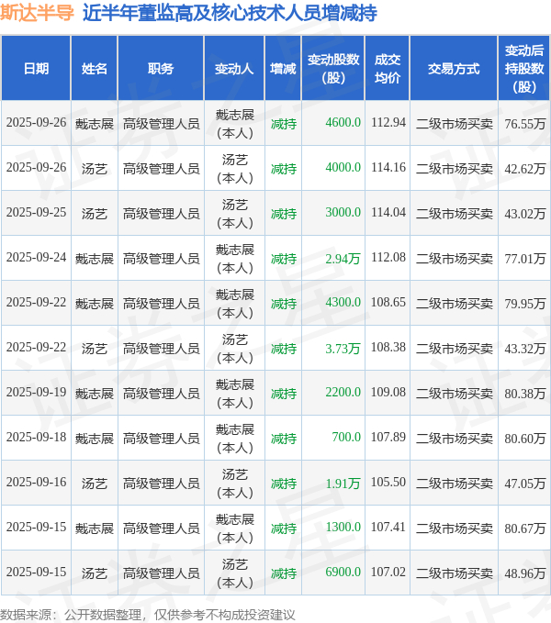The height and width of the screenshot is (623, 551).
Task: Click the 变动后持股数(股) column header
Action: tap(524, 68)
